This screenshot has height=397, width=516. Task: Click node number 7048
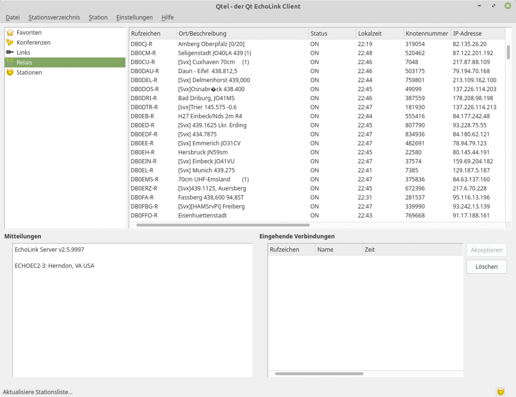click(412, 62)
